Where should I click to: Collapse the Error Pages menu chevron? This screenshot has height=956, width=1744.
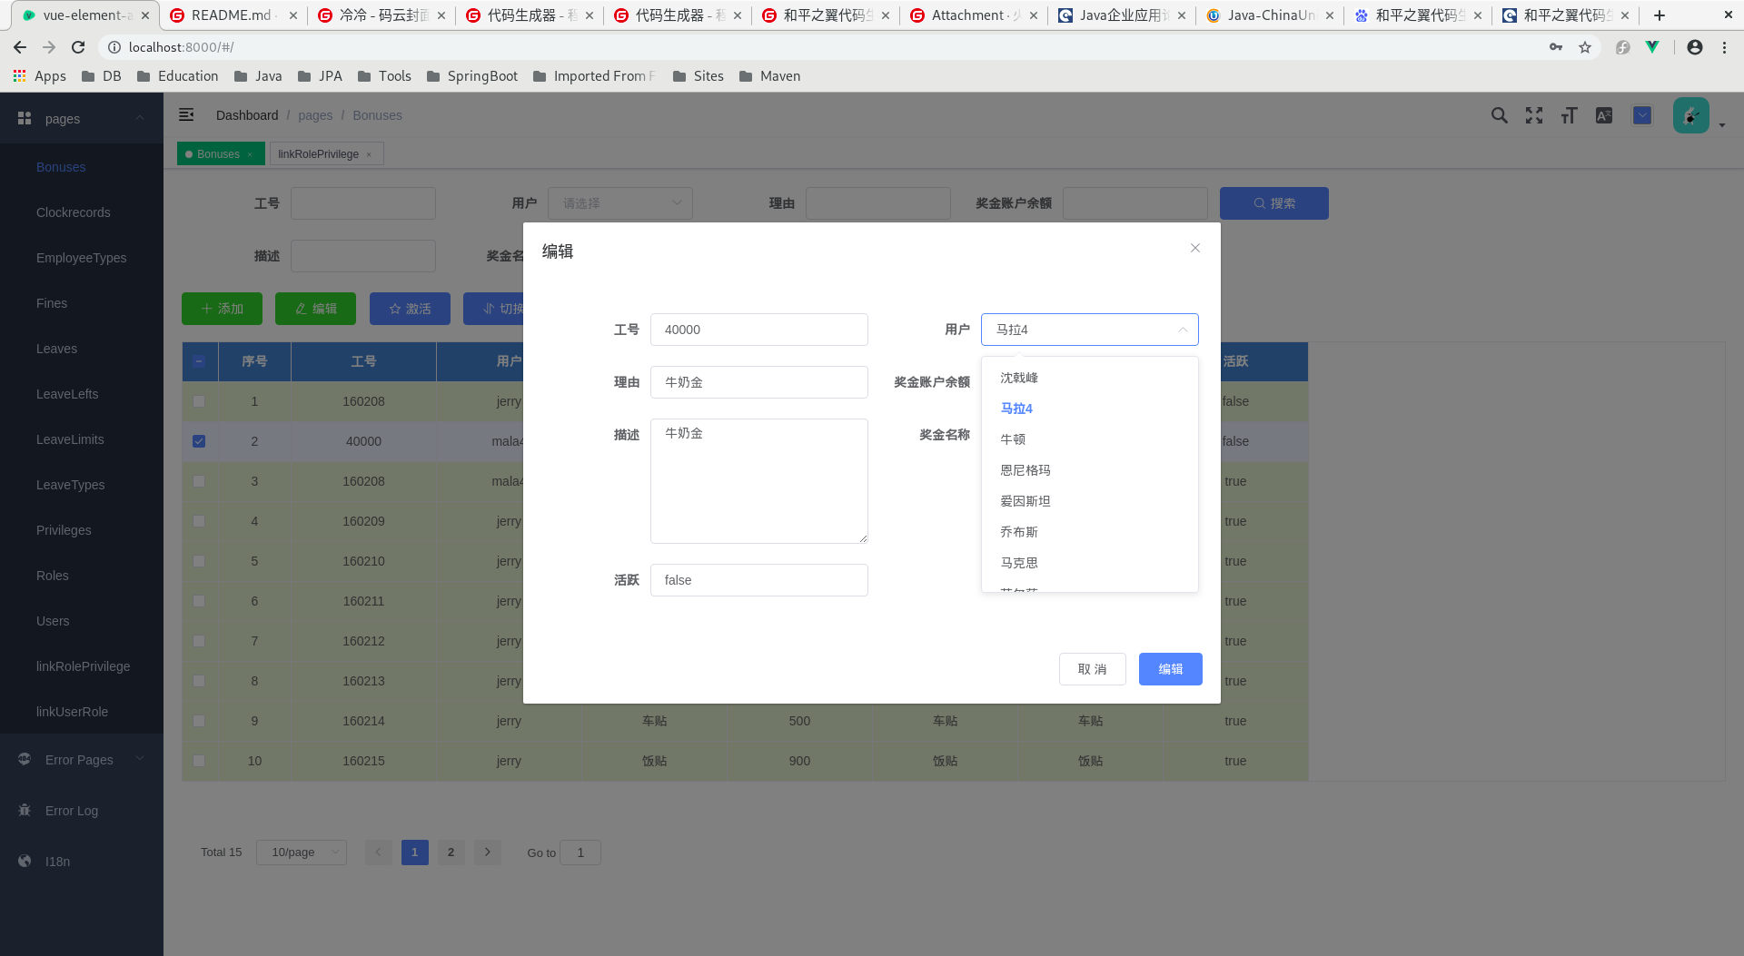139,759
